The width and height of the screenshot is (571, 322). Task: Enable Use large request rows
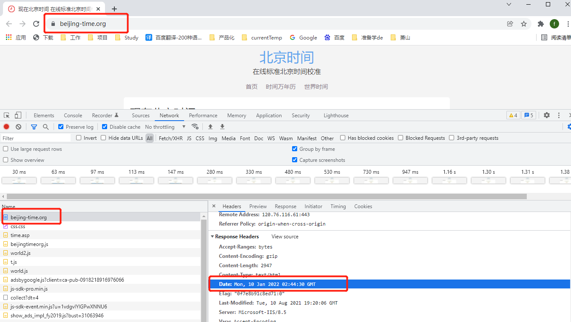pos(6,149)
